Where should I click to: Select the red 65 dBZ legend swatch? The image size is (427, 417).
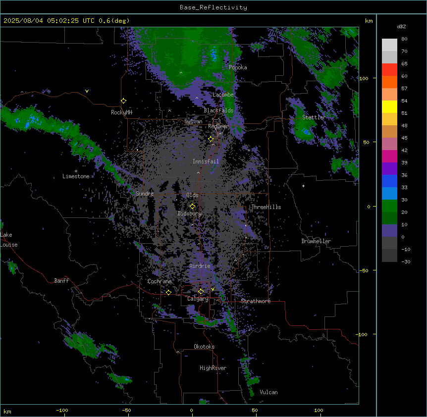pyautogui.click(x=389, y=70)
